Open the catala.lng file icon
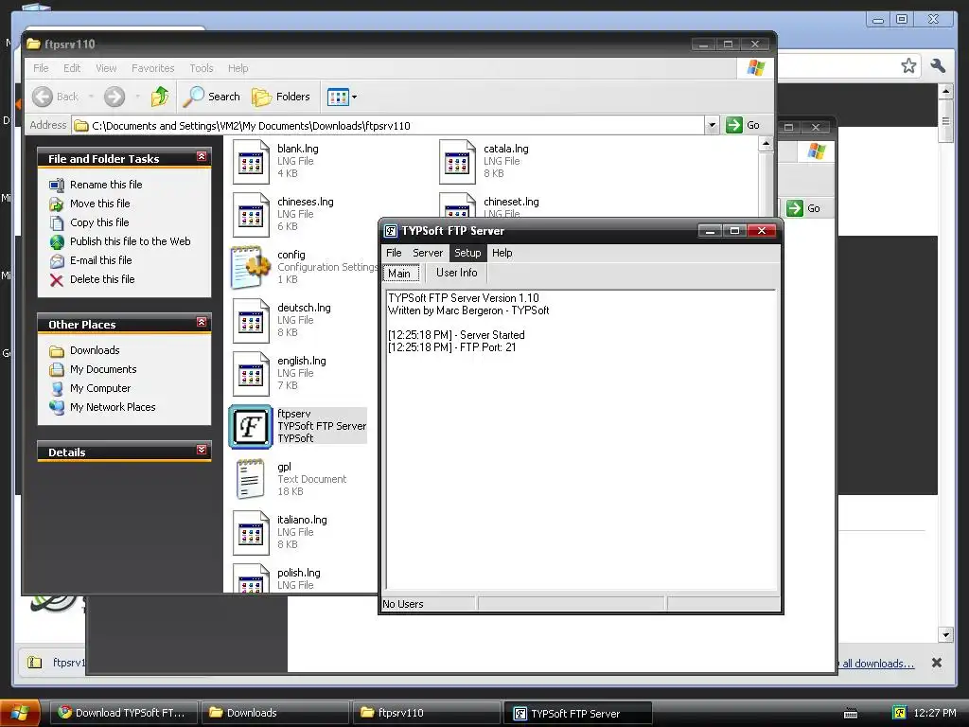 tap(457, 162)
